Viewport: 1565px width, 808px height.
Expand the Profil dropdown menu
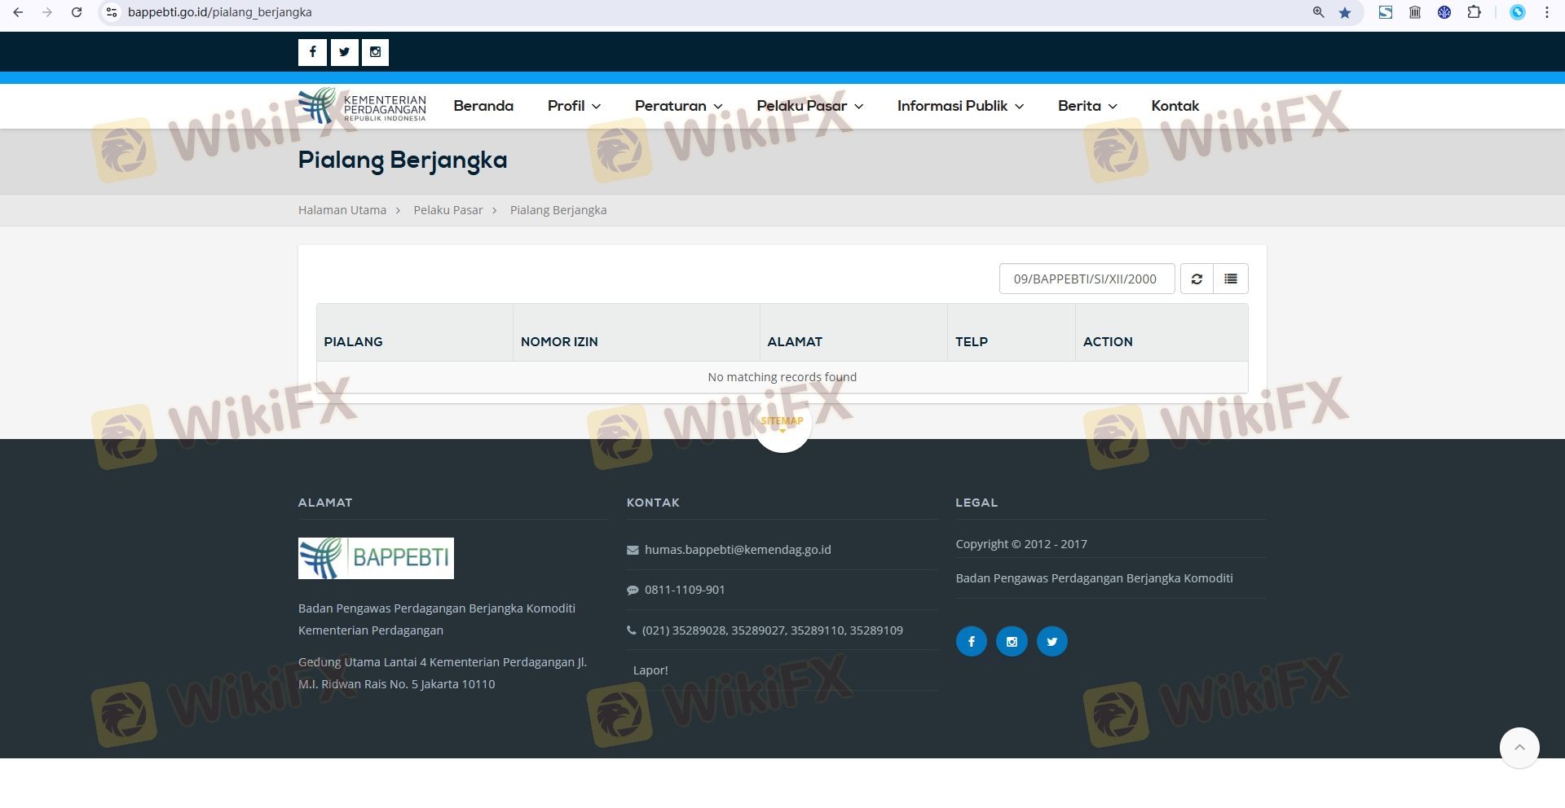pos(574,106)
